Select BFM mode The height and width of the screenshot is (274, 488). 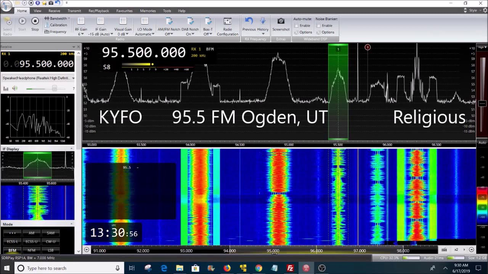point(12,250)
